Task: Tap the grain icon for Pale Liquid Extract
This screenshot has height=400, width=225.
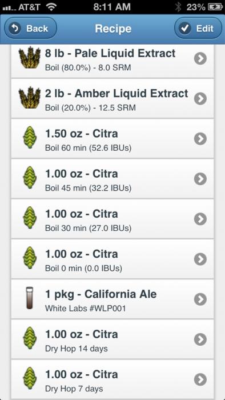Action: (30, 57)
